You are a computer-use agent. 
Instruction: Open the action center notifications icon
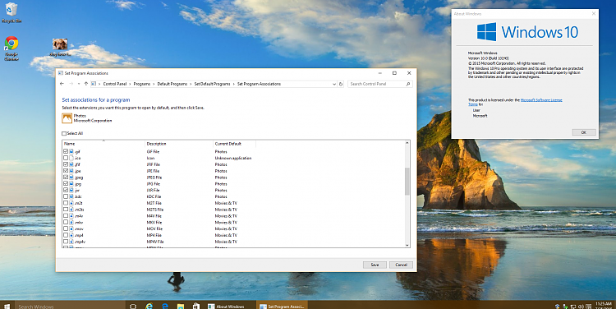[x=589, y=307]
